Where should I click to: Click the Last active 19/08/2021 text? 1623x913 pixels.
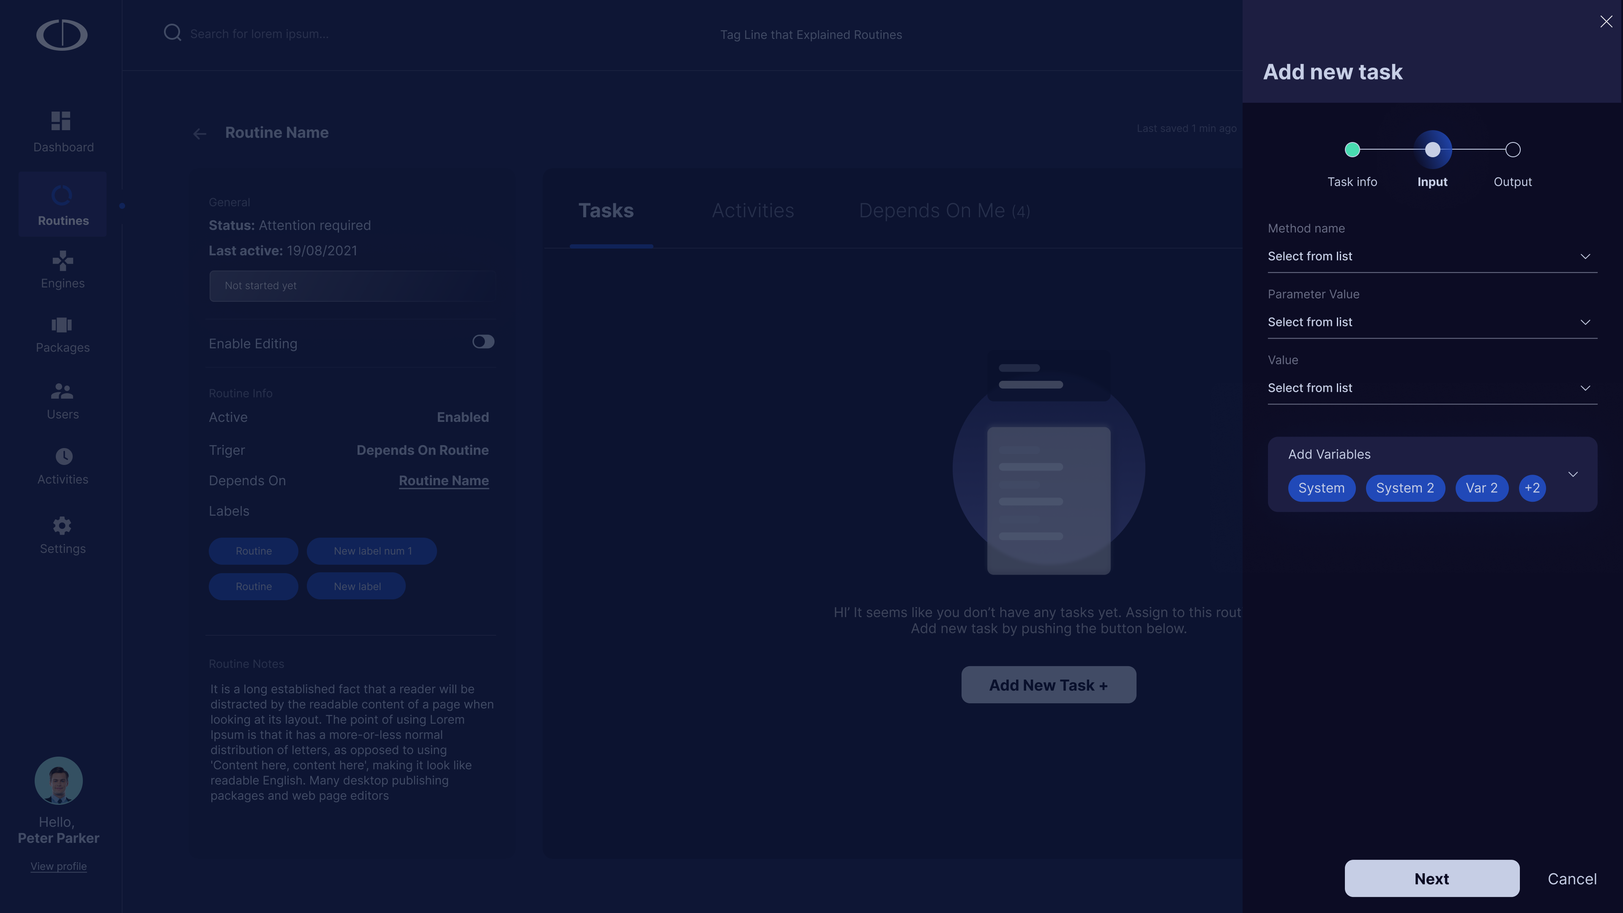point(283,251)
